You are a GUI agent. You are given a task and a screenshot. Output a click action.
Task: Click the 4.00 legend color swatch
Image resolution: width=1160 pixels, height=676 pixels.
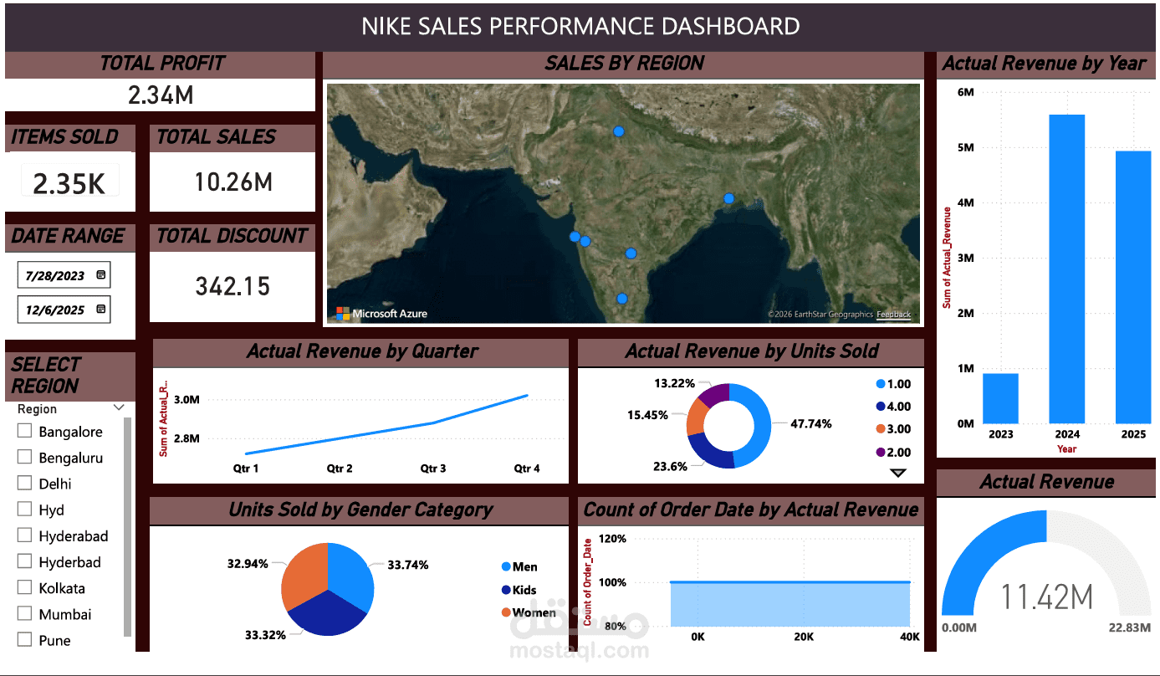click(880, 407)
